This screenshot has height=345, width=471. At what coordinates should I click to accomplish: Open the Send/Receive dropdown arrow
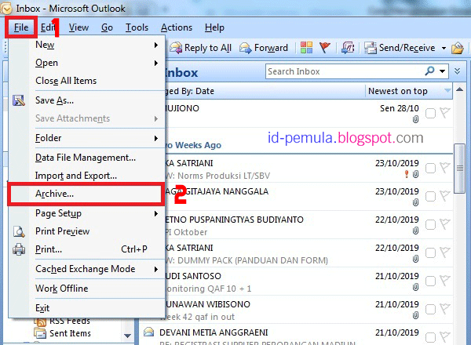click(x=444, y=48)
